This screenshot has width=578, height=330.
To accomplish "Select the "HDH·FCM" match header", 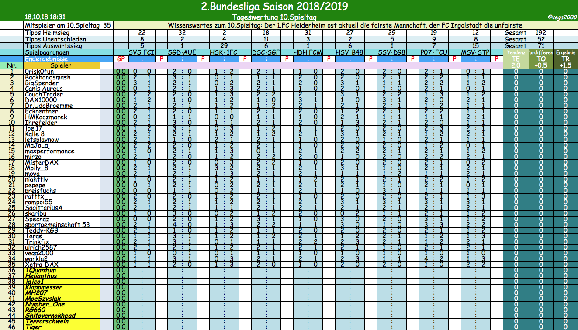I will [x=308, y=52].
